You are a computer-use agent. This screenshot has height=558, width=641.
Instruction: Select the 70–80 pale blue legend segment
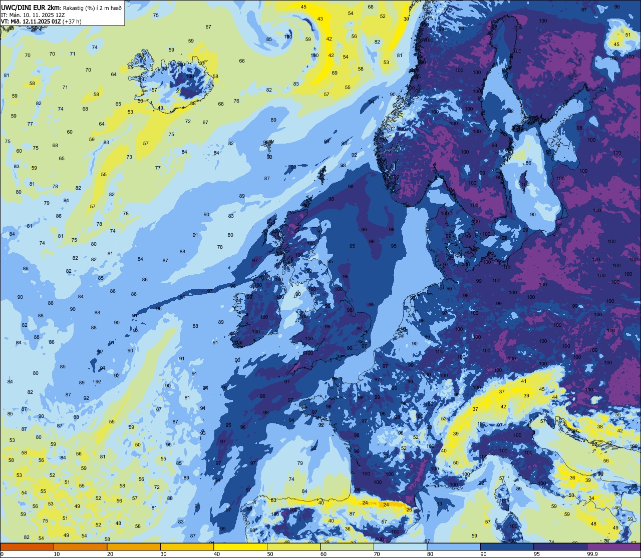pyautogui.click(x=400, y=546)
